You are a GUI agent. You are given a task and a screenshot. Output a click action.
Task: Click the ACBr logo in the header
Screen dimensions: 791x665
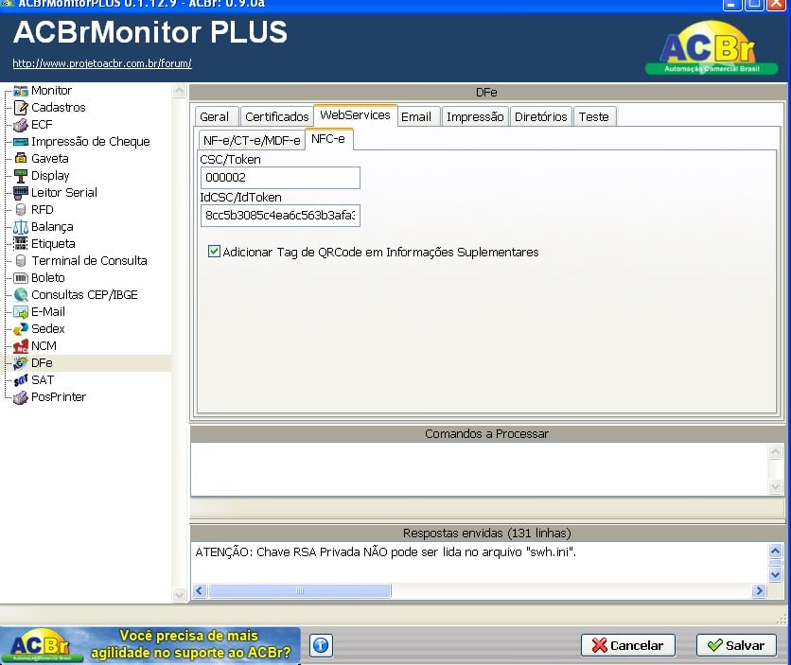point(712,48)
